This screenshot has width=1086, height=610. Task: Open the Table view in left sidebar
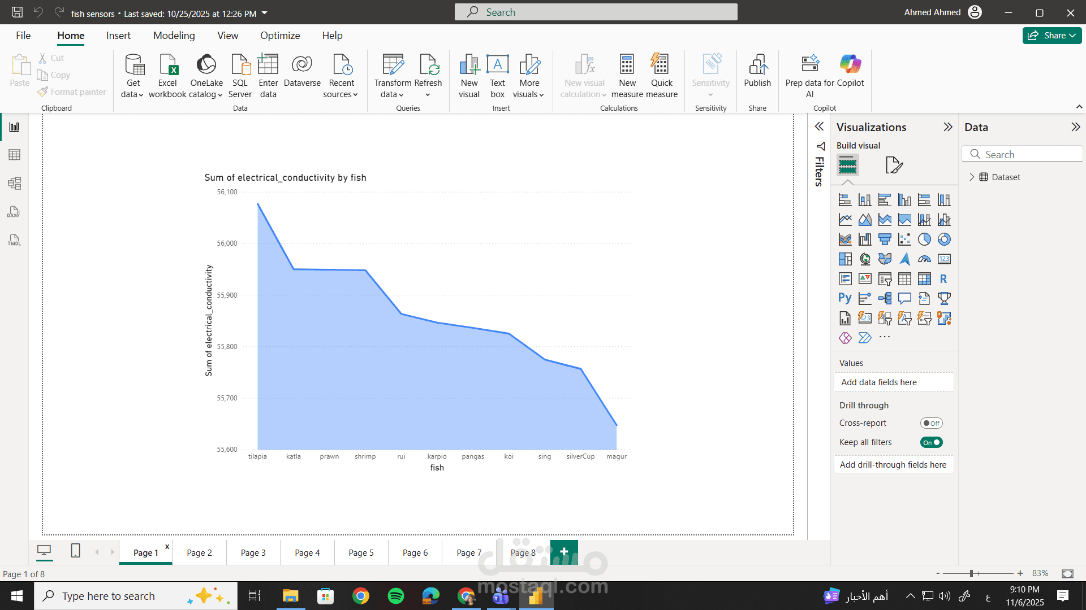(x=15, y=155)
